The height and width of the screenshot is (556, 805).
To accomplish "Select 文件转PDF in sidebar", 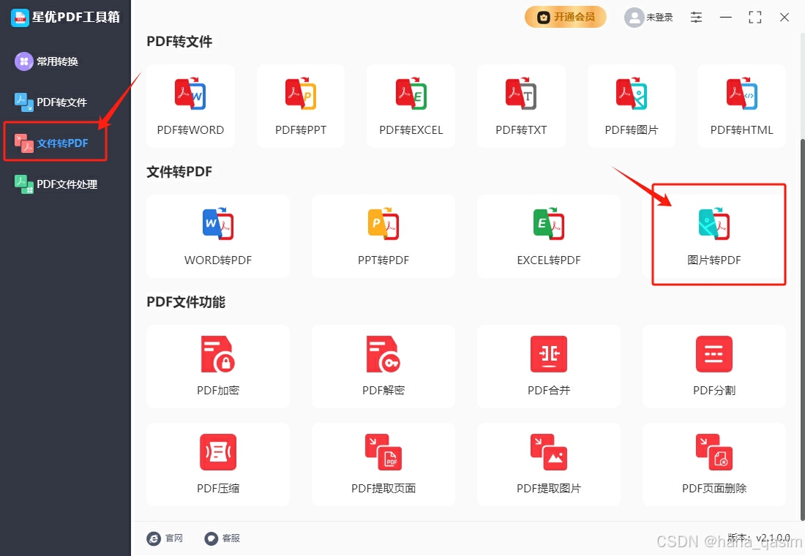I will click(x=51, y=143).
